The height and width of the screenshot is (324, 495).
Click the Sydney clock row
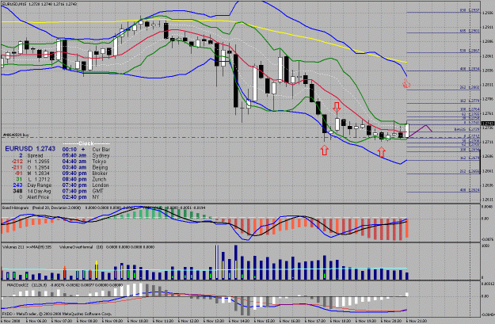point(86,156)
